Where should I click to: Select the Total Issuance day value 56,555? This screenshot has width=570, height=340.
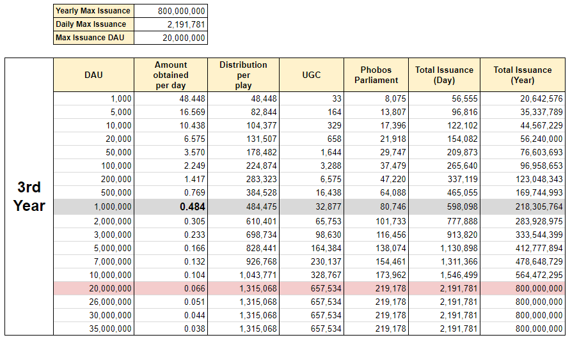coord(444,98)
